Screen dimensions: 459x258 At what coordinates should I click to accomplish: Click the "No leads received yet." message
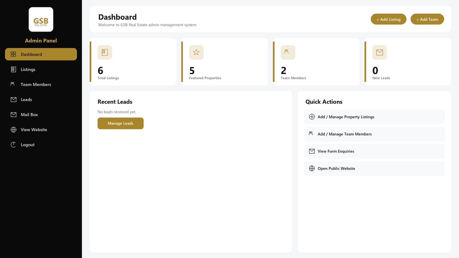pyautogui.click(x=117, y=112)
